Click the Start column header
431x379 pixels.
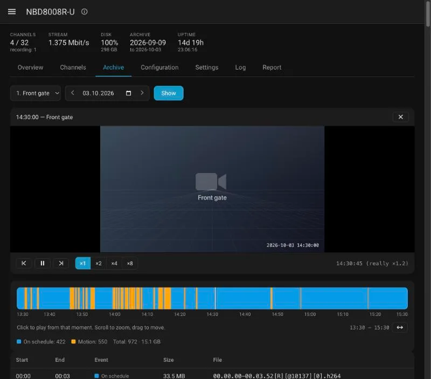point(22,360)
